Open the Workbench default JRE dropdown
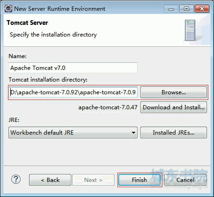Image resolution: width=214 pixels, height=197 pixels. pos(73,133)
